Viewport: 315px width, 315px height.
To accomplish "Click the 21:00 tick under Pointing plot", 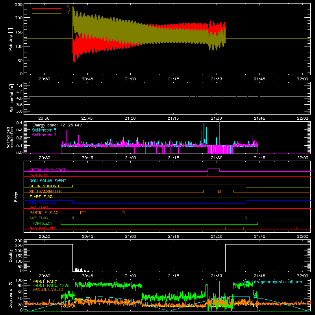I will pyautogui.click(x=130, y=79).
